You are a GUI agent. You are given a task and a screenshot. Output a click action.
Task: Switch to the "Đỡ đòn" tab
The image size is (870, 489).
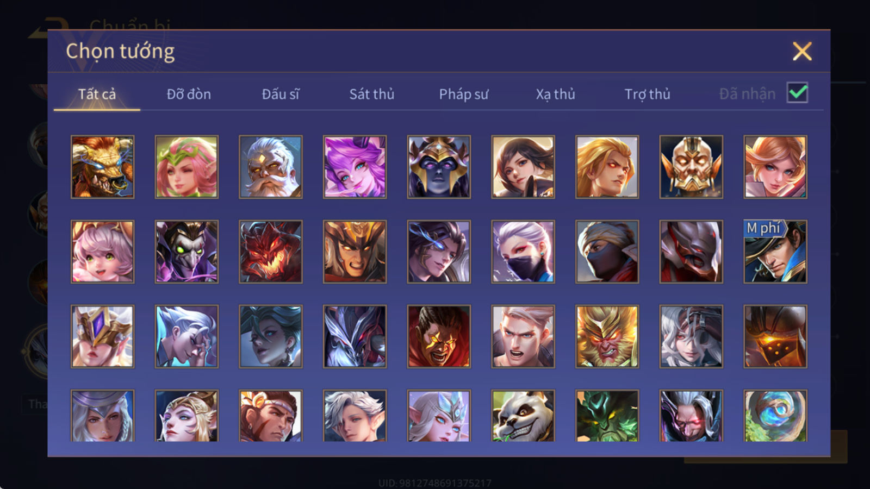pyautogui.click(x=189, y=94)
